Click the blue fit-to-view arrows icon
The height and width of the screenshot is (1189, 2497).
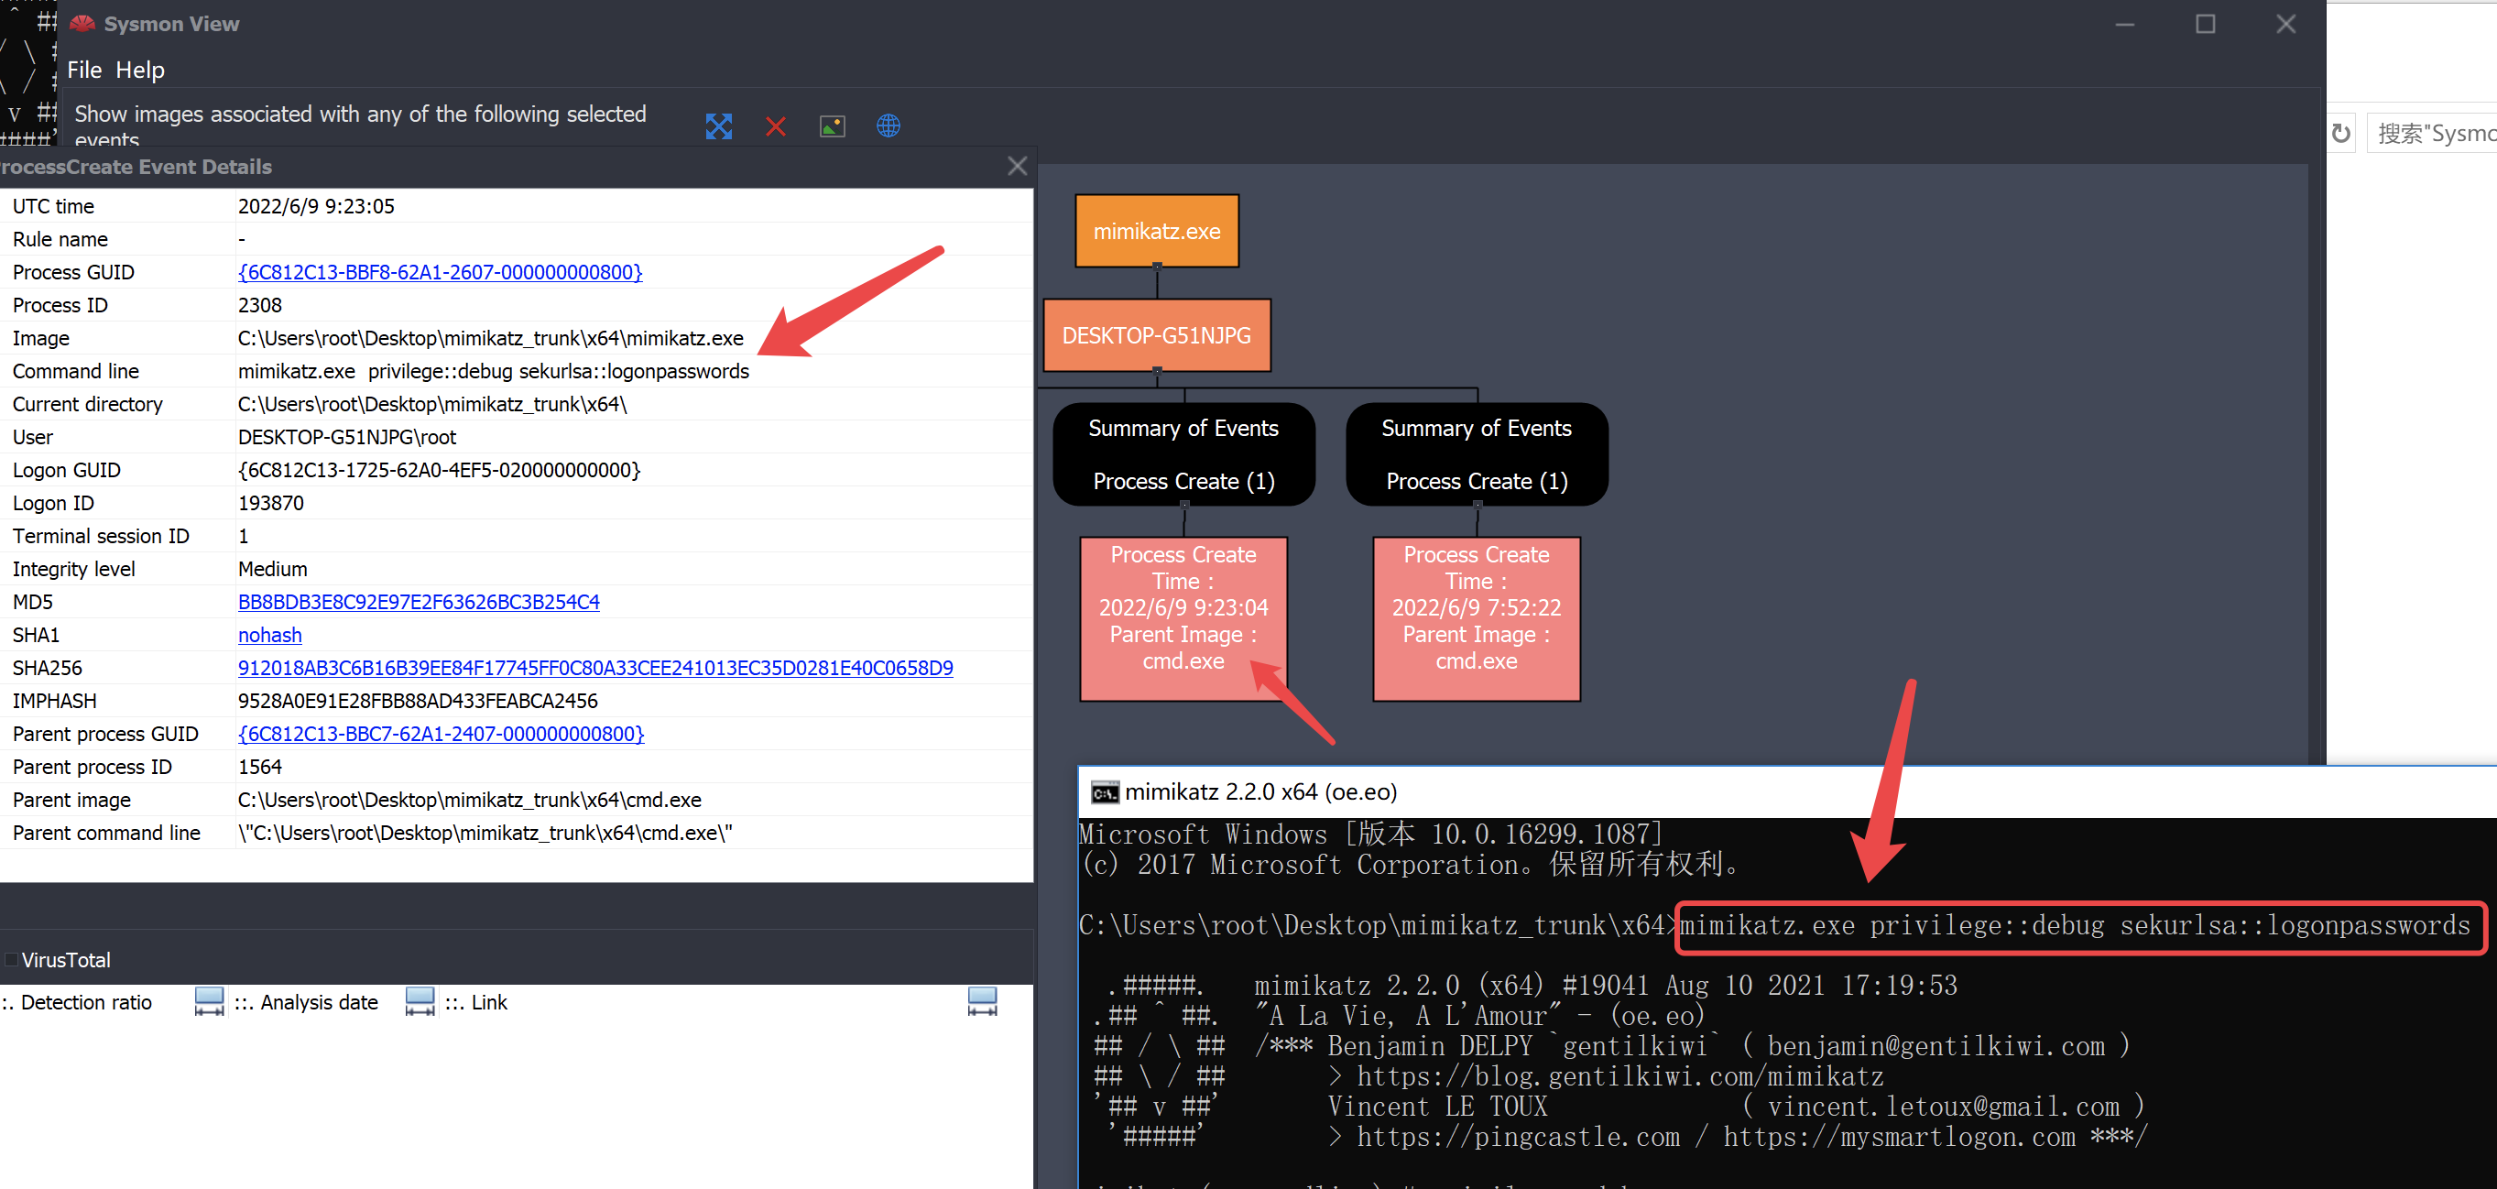(x=718, y=126)
